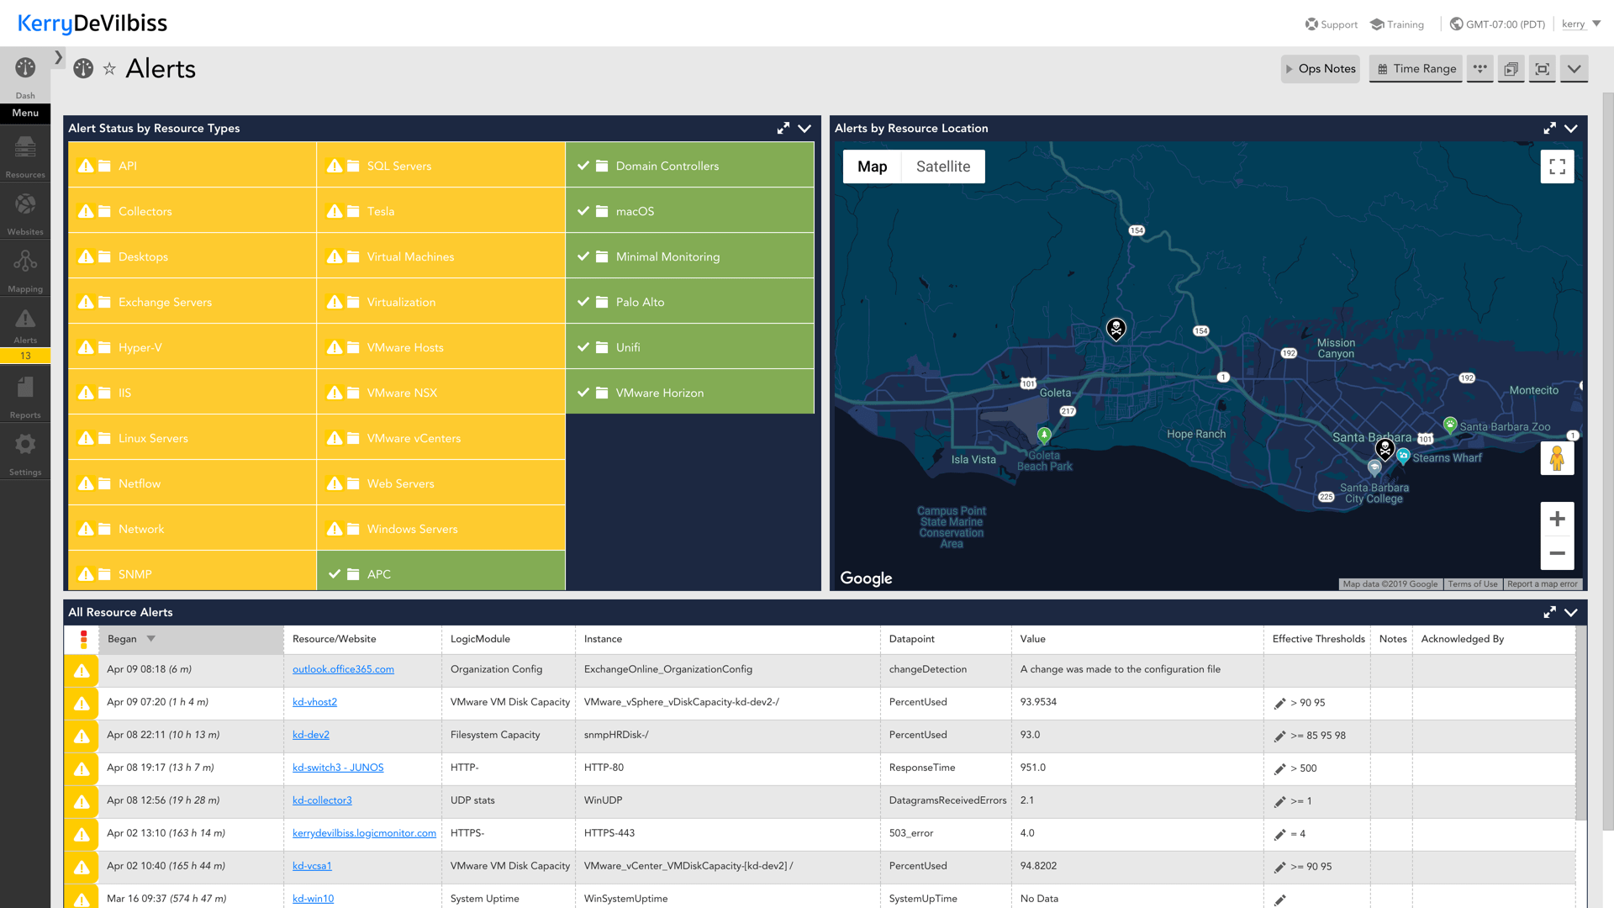Click the three-dots options toolbar button
This screenshot has width=1614, height=908.
[1480, 69]
